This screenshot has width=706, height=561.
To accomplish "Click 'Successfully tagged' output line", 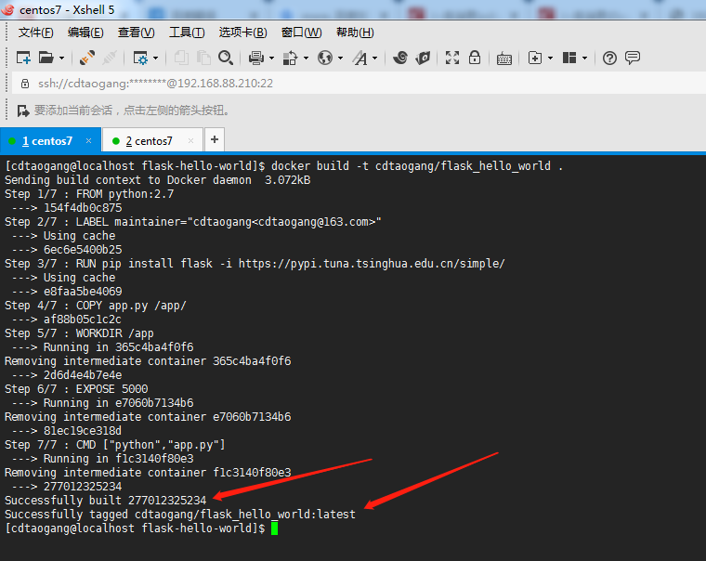I will point(180,515).
